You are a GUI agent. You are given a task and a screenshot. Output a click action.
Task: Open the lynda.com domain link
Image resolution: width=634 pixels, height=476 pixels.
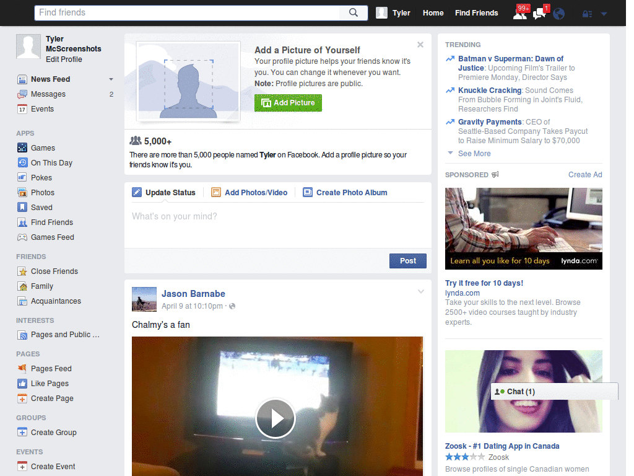(x=462, y=293)
